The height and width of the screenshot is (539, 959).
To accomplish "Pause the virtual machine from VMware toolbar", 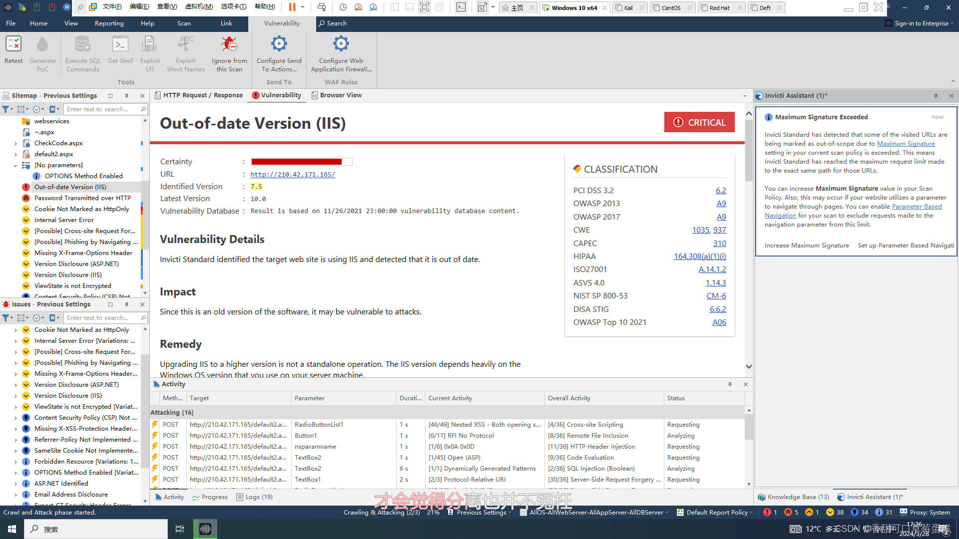I will tap(292, 7).
